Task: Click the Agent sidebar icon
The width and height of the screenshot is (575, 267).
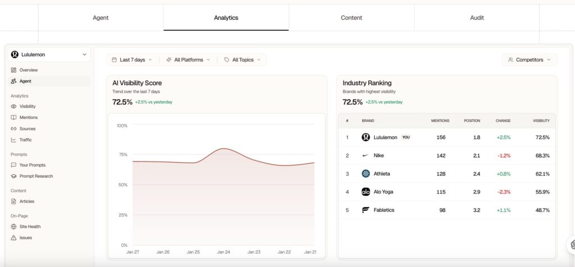Action: click(x=13, y=81)
